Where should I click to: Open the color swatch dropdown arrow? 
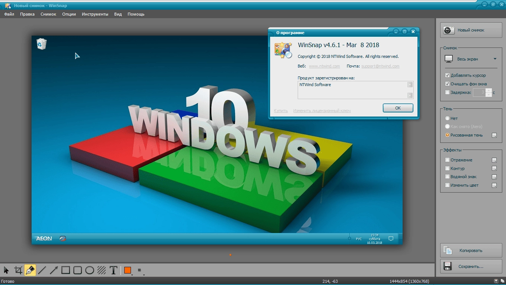coord(132,274)
